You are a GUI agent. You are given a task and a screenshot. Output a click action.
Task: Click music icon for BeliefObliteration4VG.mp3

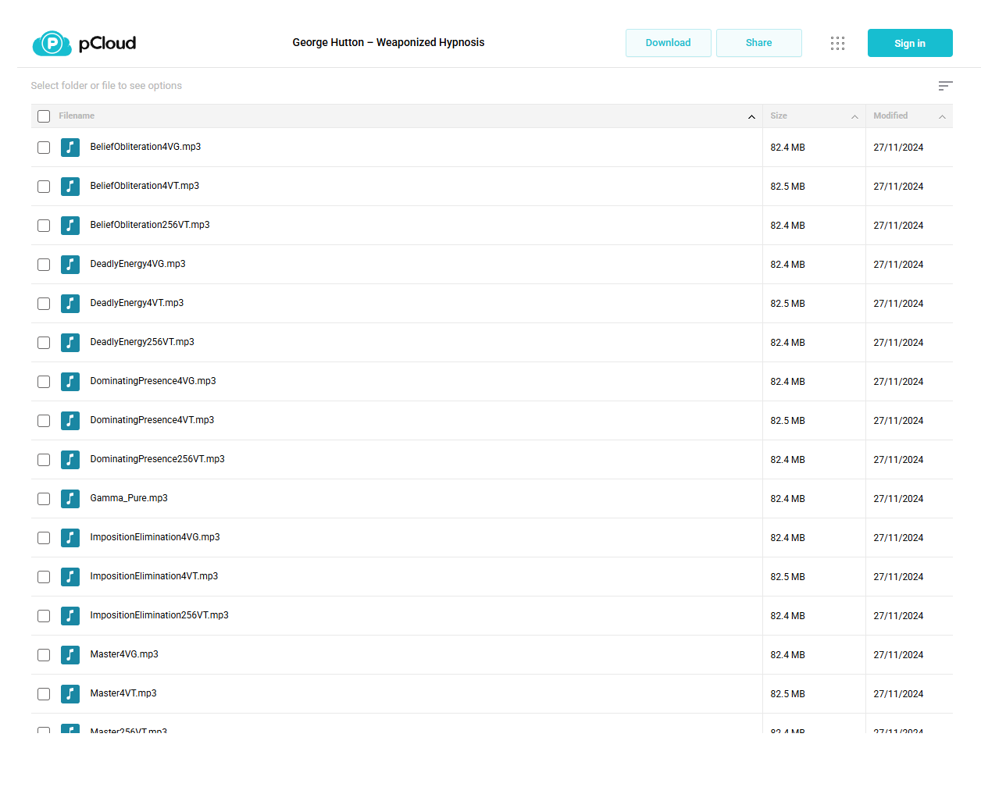point(70,147)
